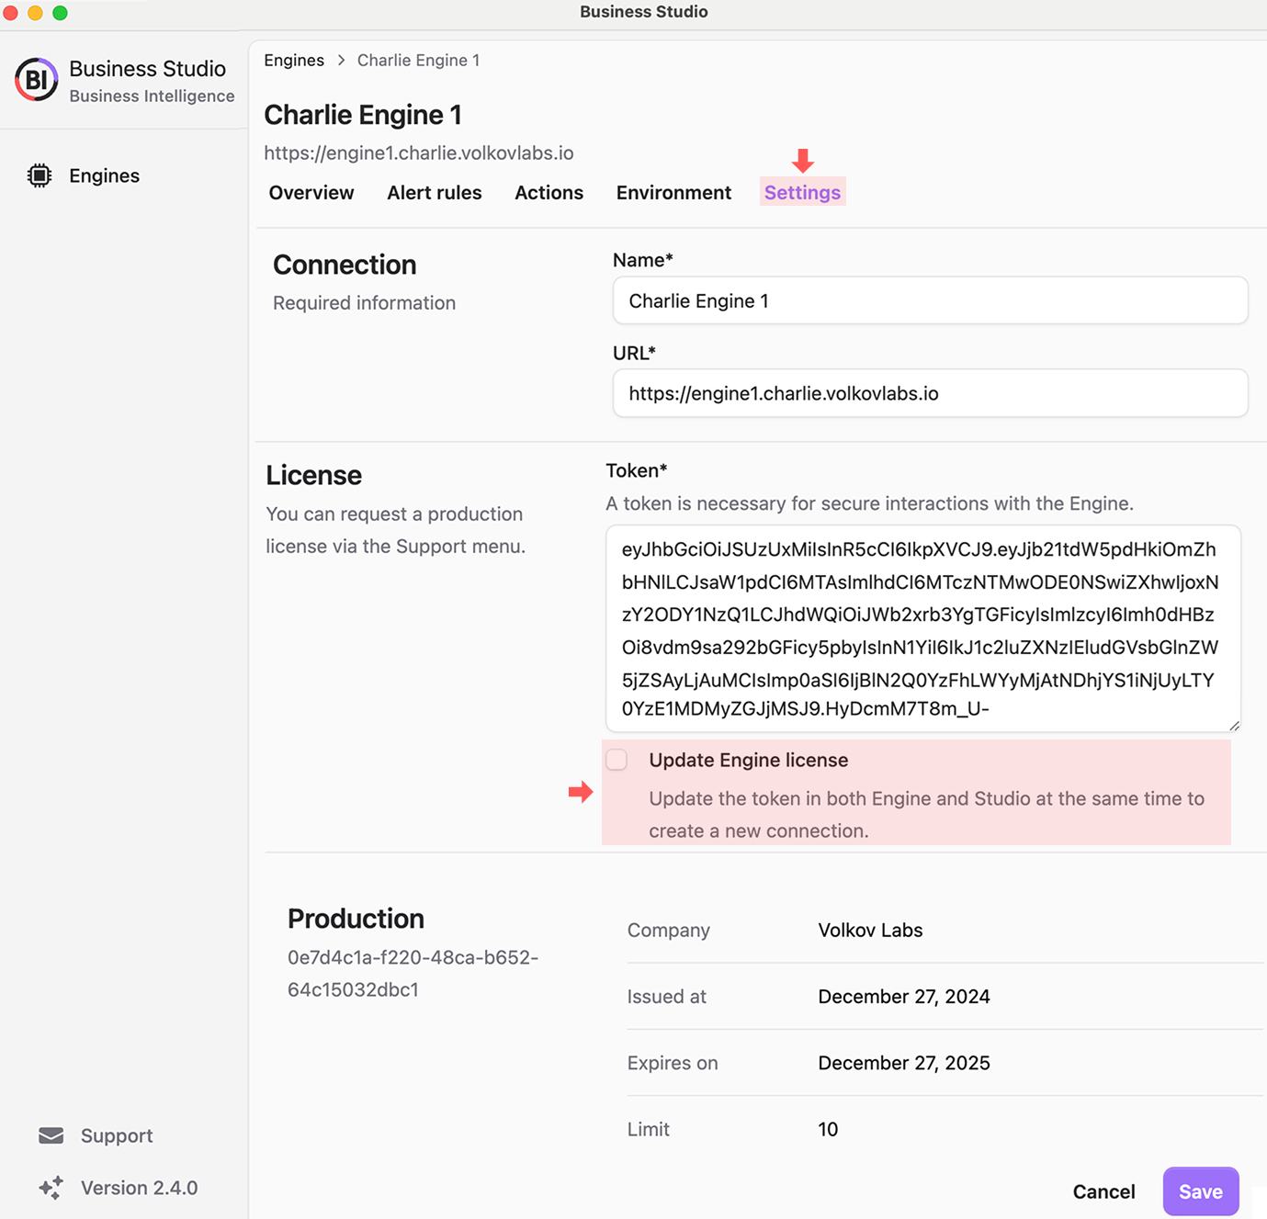1267x1219 pixels.
Task: Click the license ID 0e7d4c1a-f220-48ca-b652 text
Action: (x=413, y=974)
